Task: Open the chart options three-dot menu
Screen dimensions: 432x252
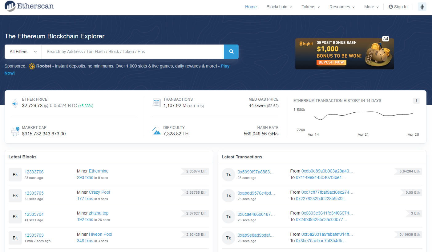Action: [x=416, y=101]
